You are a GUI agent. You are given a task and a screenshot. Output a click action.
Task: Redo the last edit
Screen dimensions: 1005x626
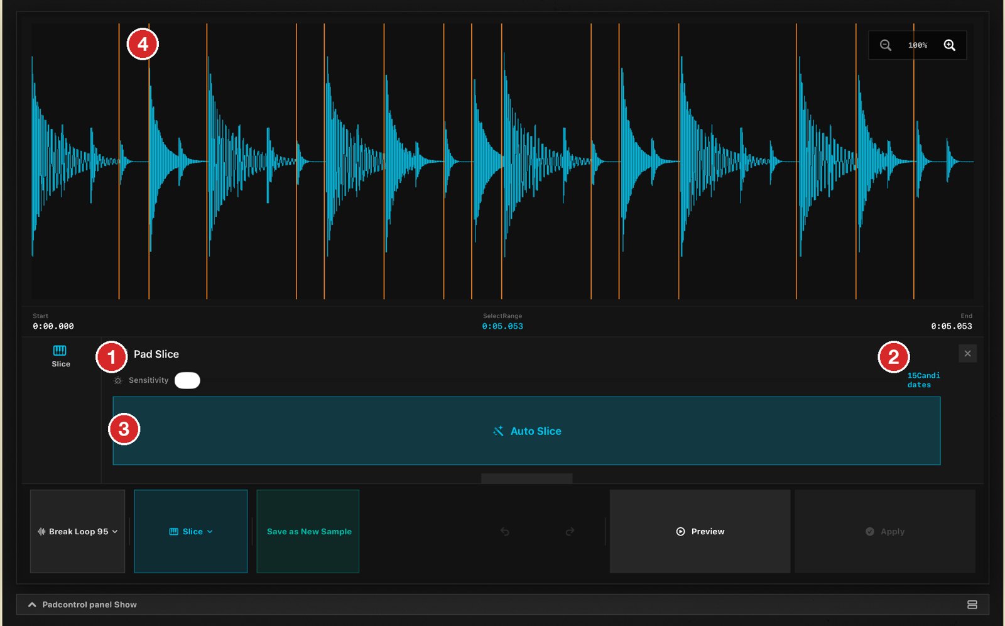pyautogui.click(x=570, y=532)
